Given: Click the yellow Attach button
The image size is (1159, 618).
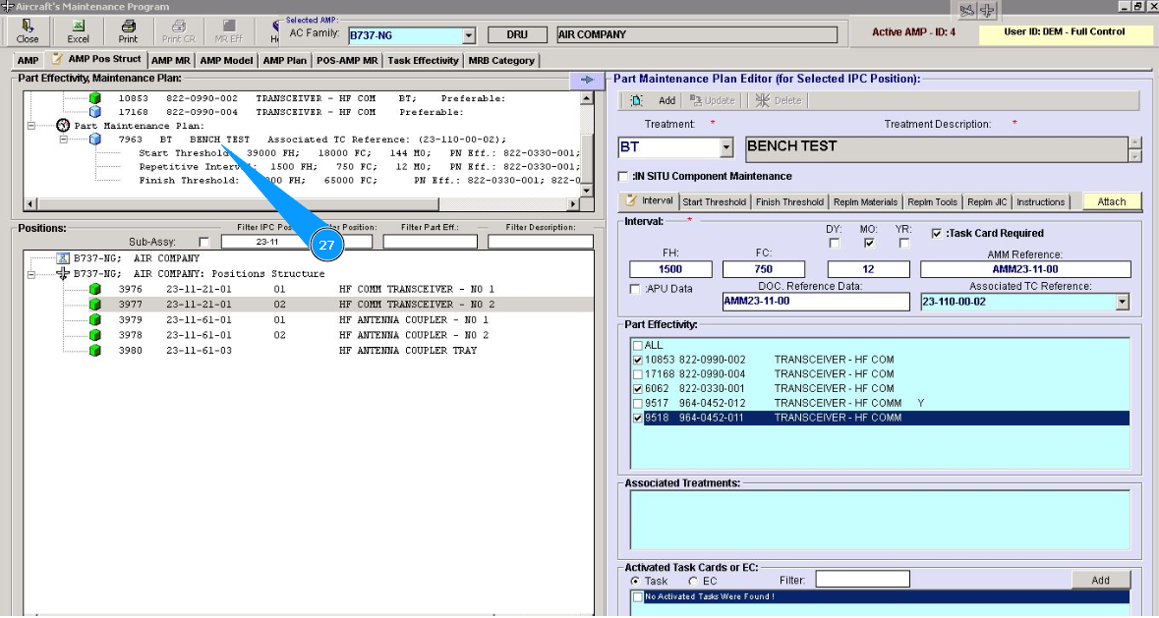Looking at the screenshot, I should tap(1111, 201).
